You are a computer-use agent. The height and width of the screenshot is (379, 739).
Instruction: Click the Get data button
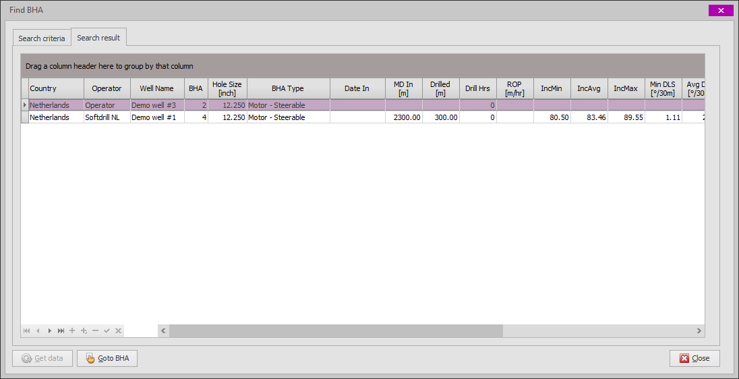[42, 358]
